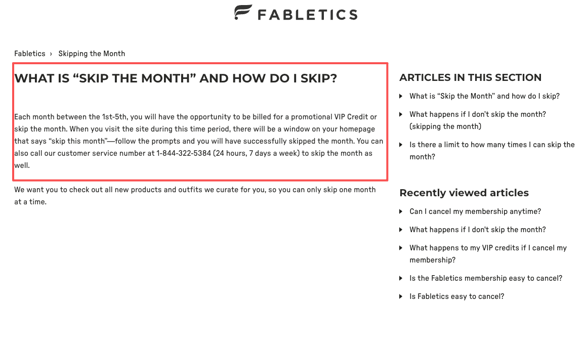The width and height of the screenshot is (585, 349).
Task: Click arrow icon next to 'Is Fabletics easy to cancel?'
Action: [x=401, y=297]
